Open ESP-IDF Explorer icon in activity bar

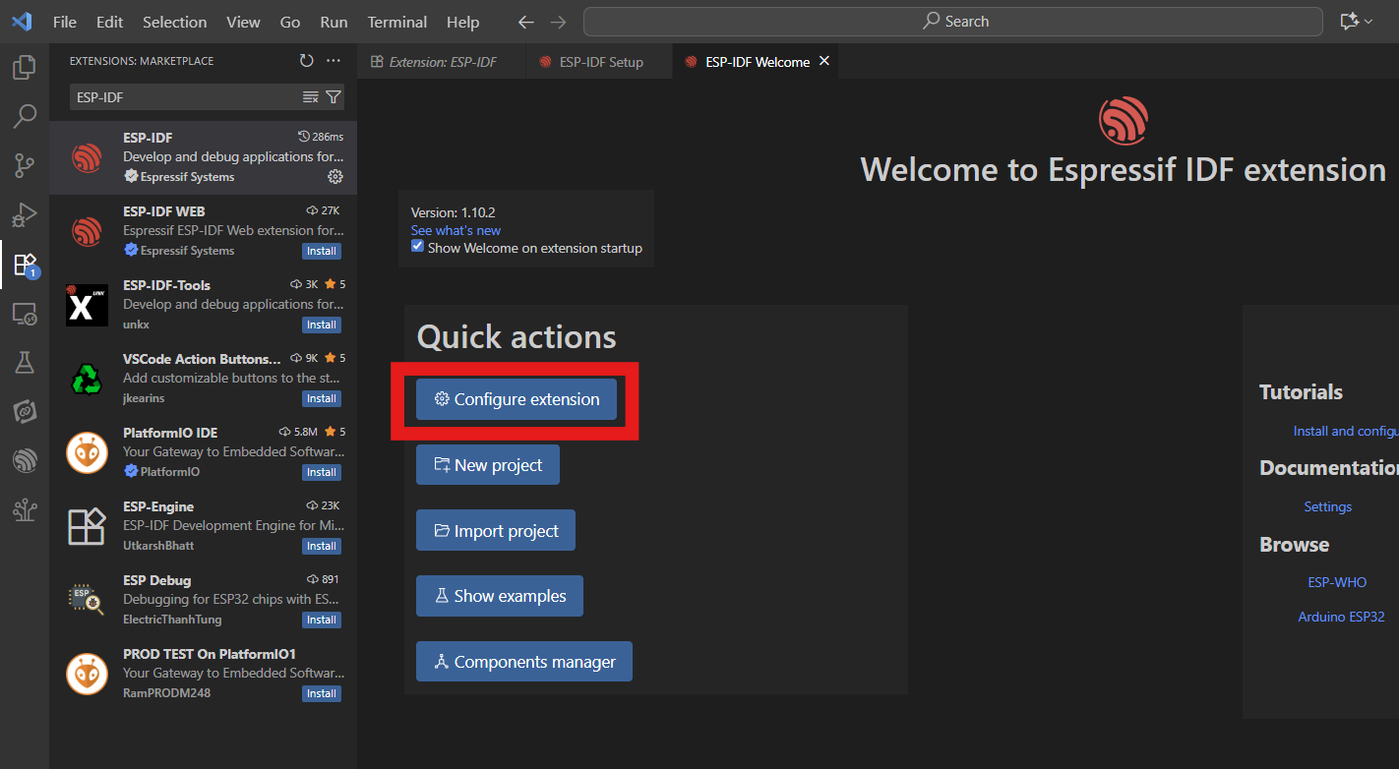pos(25,460)
